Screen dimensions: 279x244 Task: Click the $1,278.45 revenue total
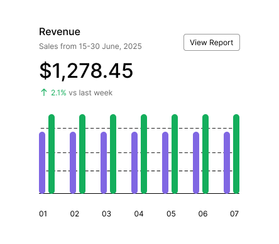point(86,71)
